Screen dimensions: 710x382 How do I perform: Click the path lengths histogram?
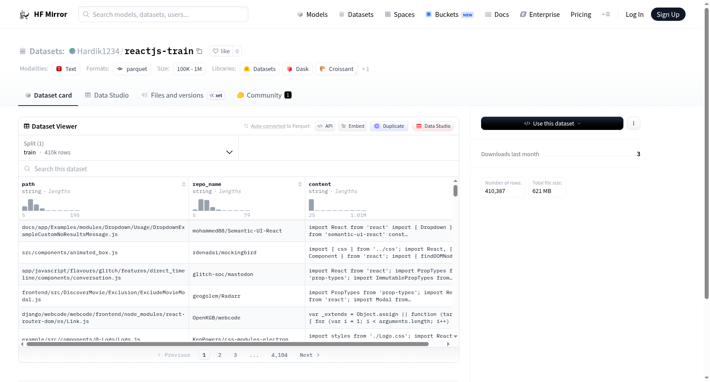pyautogui.click(x=51, y=205)
